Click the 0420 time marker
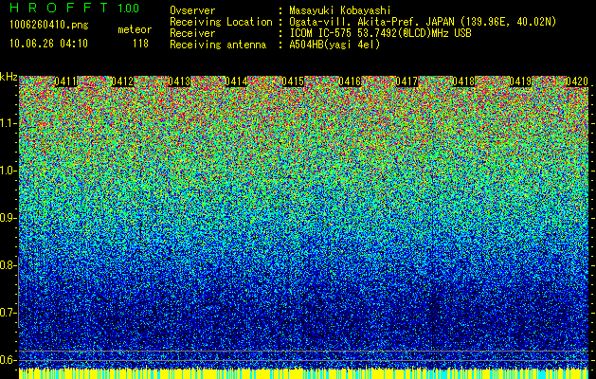Screen dimensions: 596x379 (x=577, y=81)
